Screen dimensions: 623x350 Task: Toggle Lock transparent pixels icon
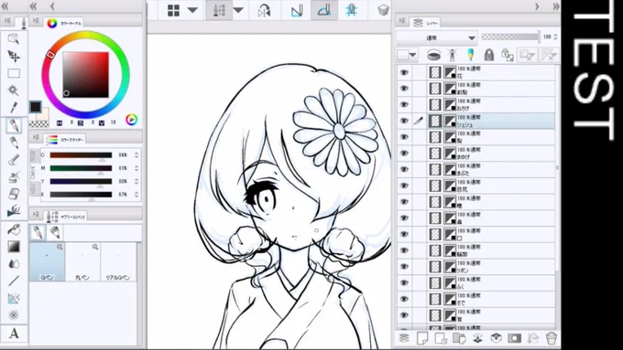click(508, 55)
